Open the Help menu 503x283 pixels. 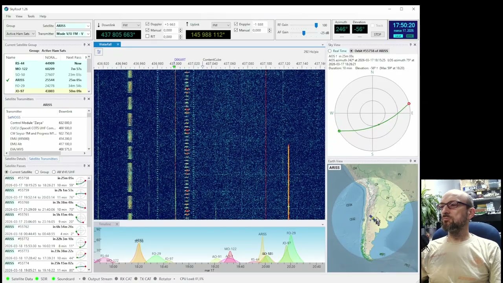click(43, 17)
